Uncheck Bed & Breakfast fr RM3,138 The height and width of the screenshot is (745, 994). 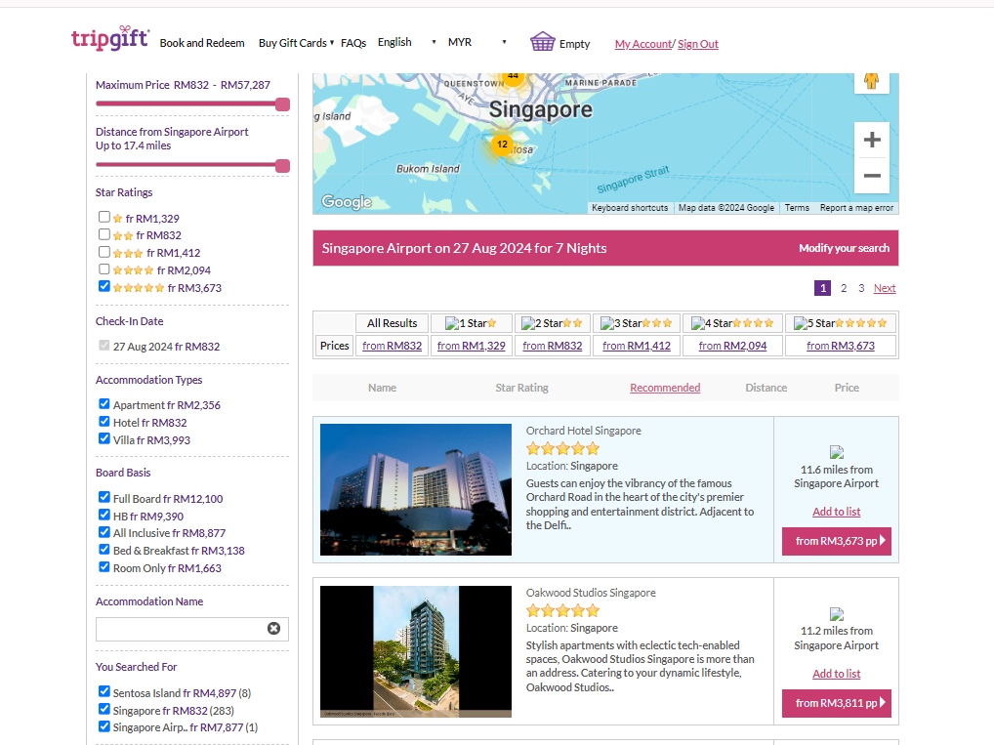pyautogui.click(x=104, y=550)
